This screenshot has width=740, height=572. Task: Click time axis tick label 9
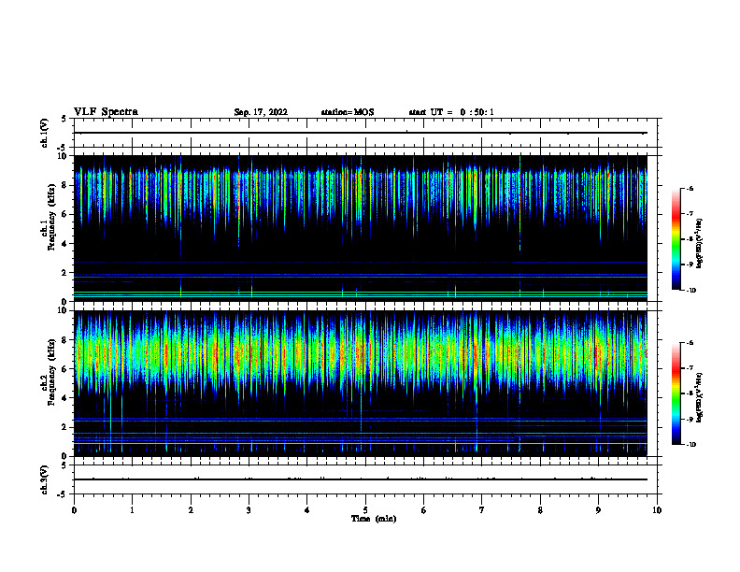click(598, 510)
